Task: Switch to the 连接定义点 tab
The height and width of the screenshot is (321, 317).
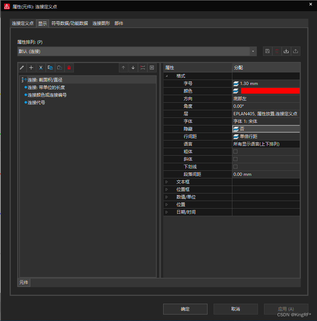Action: pos(23,23)
